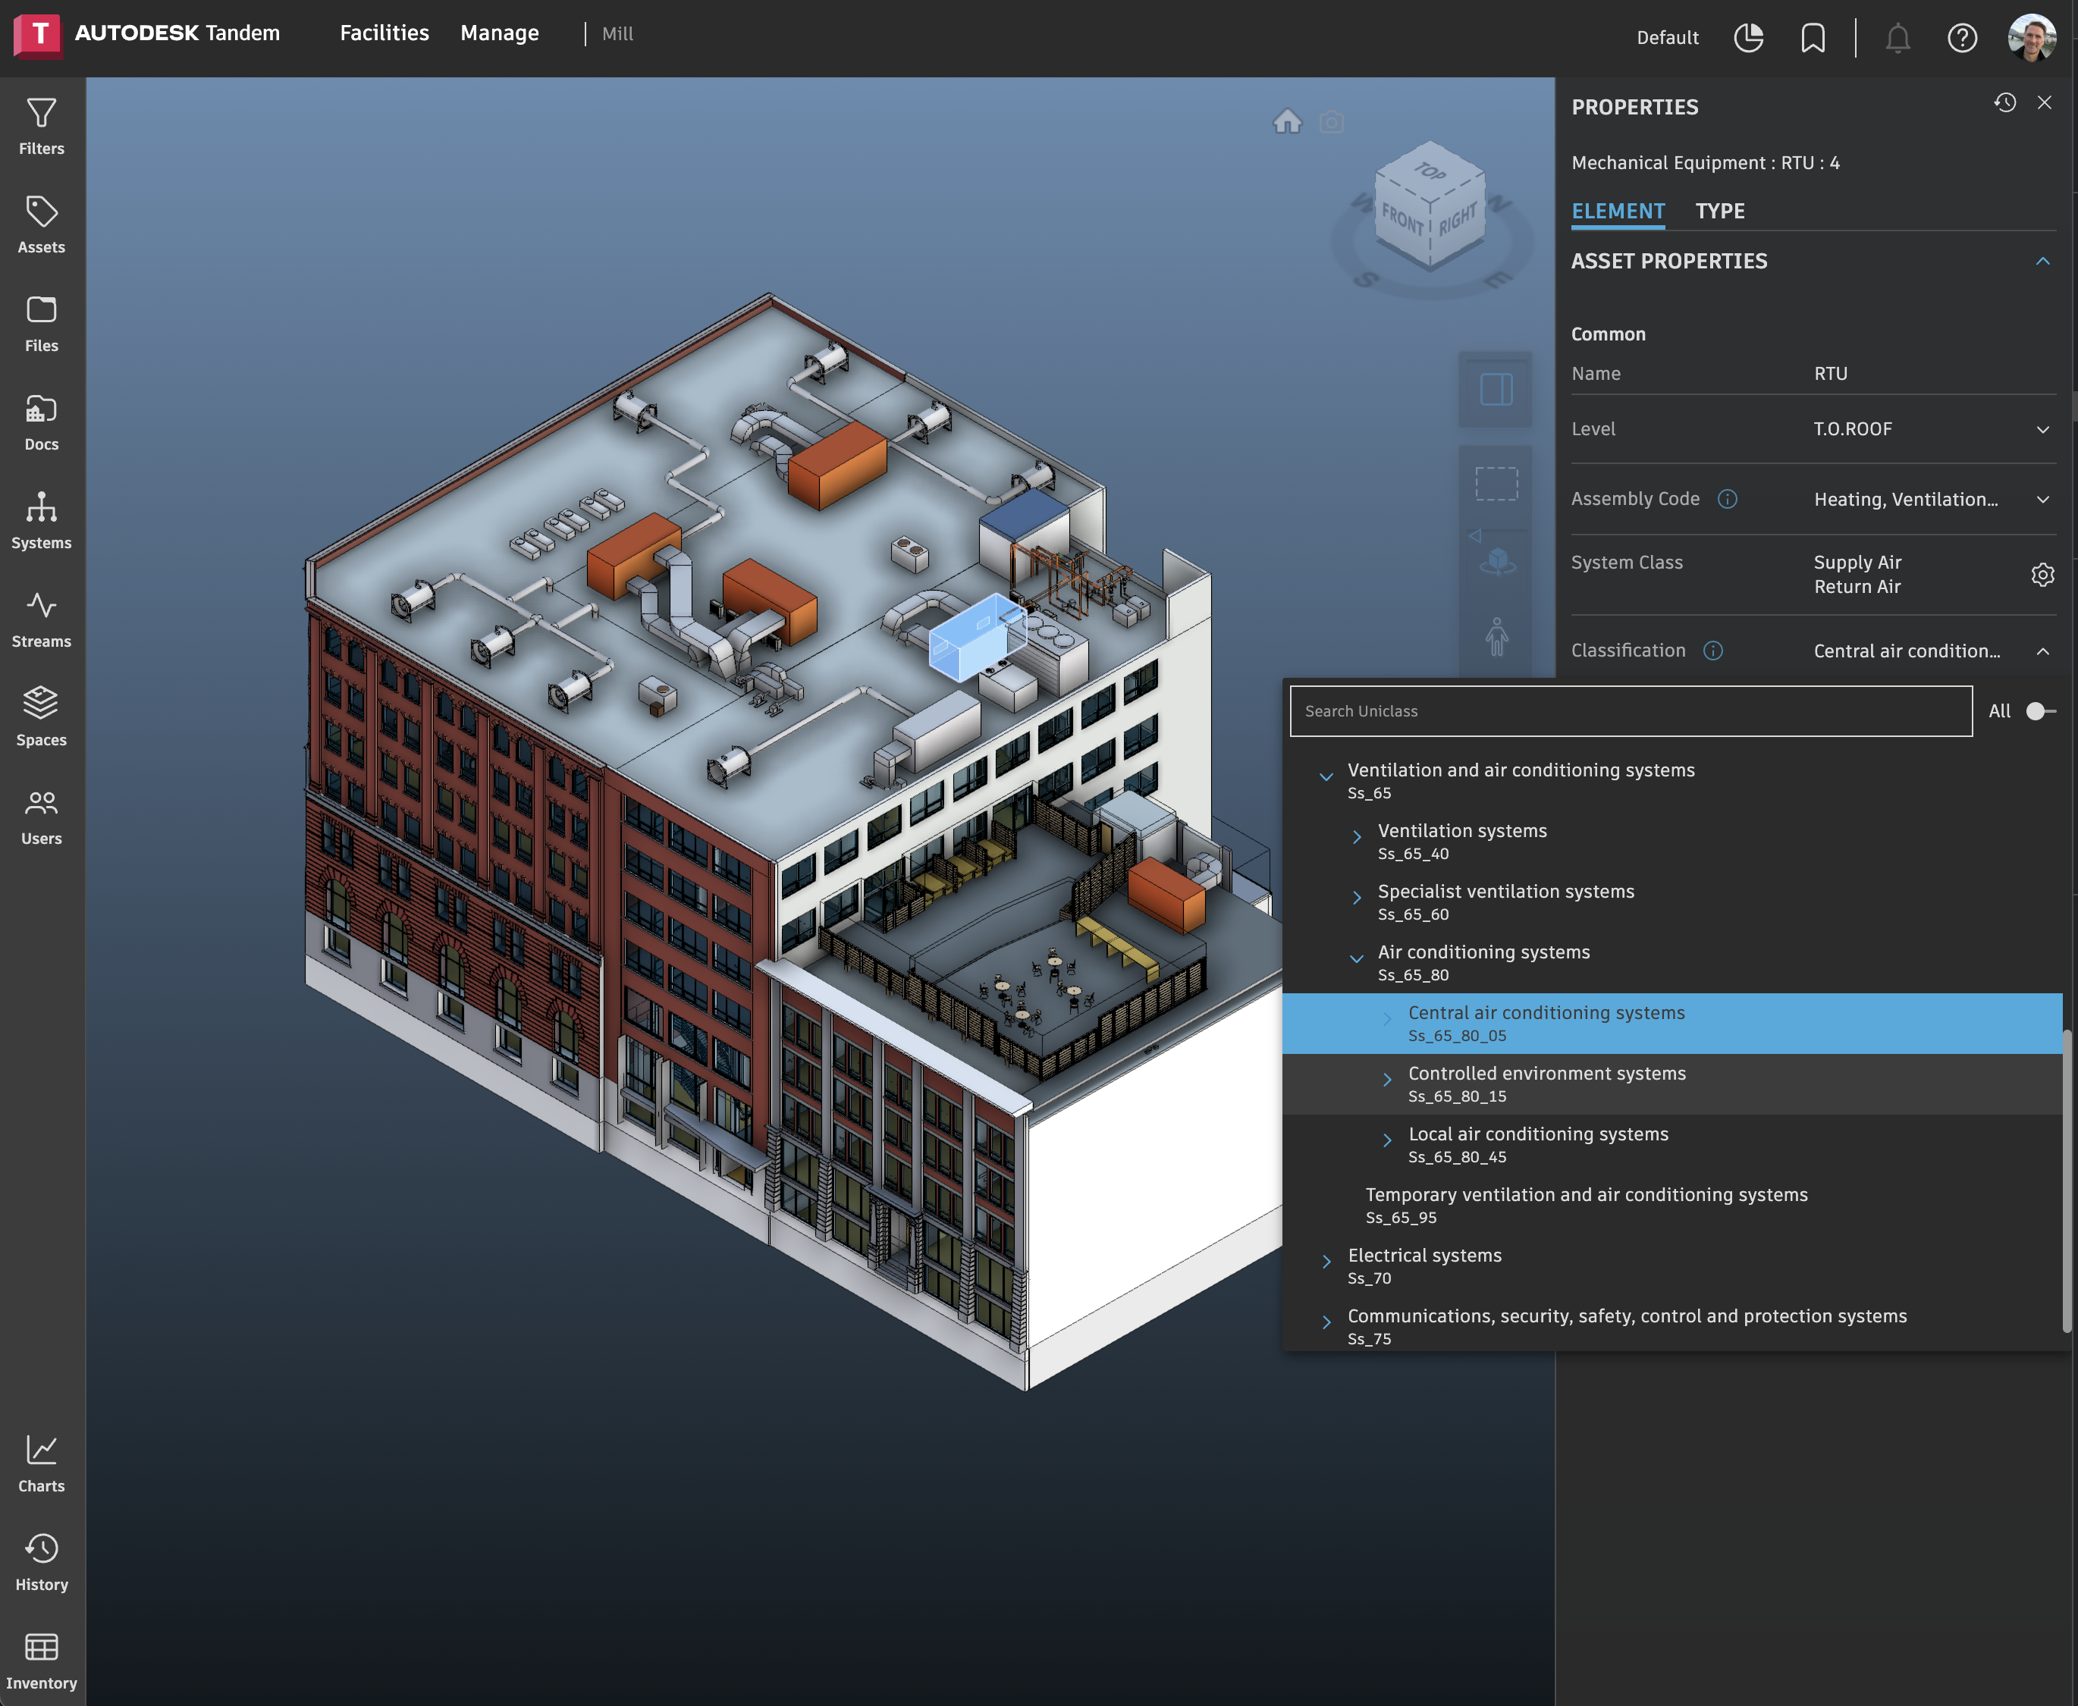Collapse the Asset Properties section

(2042, 262)
